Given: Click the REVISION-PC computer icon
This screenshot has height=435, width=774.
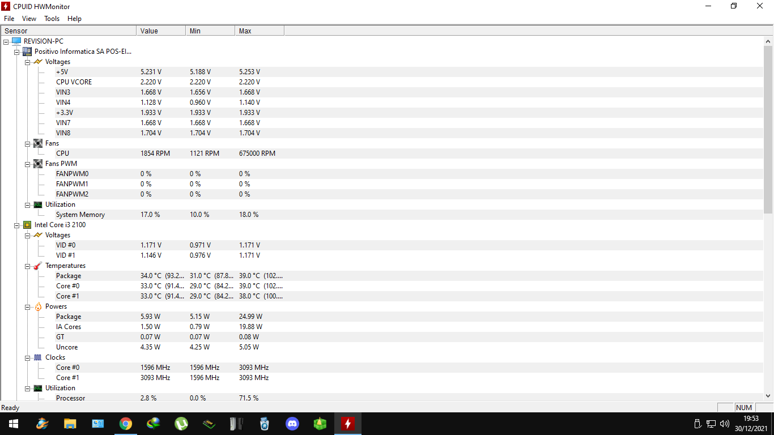Looking at the screenshot, I should pyautogui.click(x=16, y=41).
